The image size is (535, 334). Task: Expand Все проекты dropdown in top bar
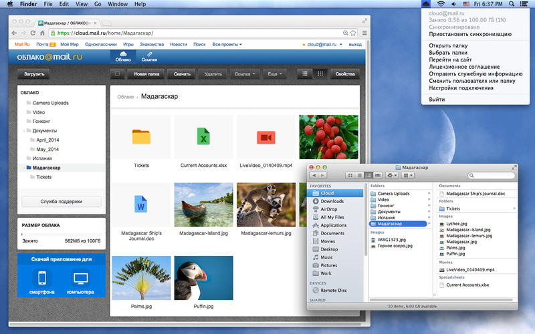227,44
